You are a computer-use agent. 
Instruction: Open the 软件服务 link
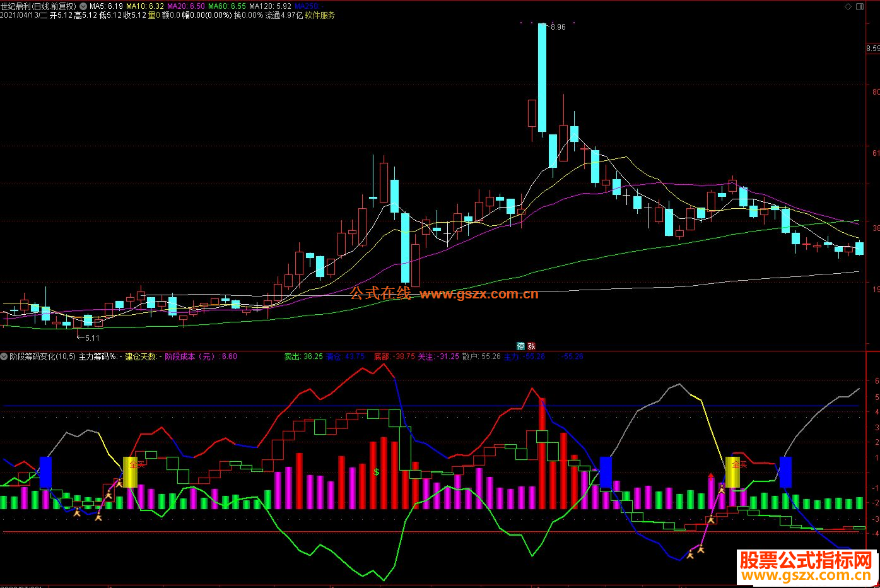pos(320,15)
